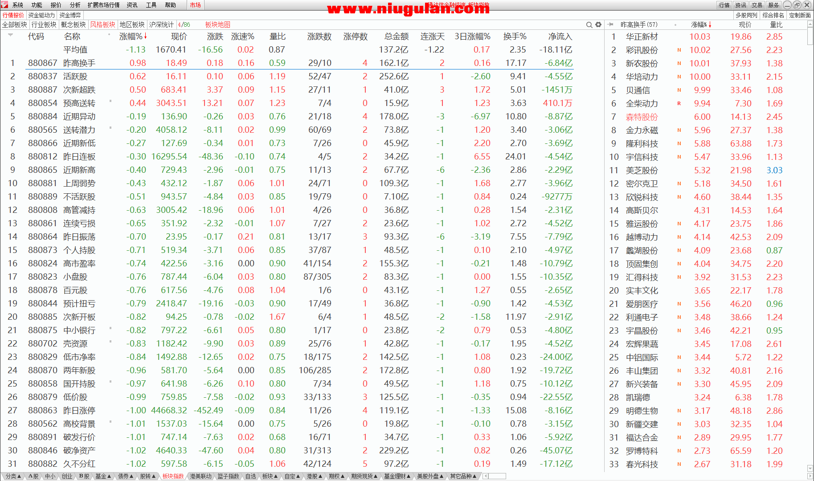Open the 扩展市场行情 menu
This screenshot has width=814, height=481.
click(x=103, y=5)
